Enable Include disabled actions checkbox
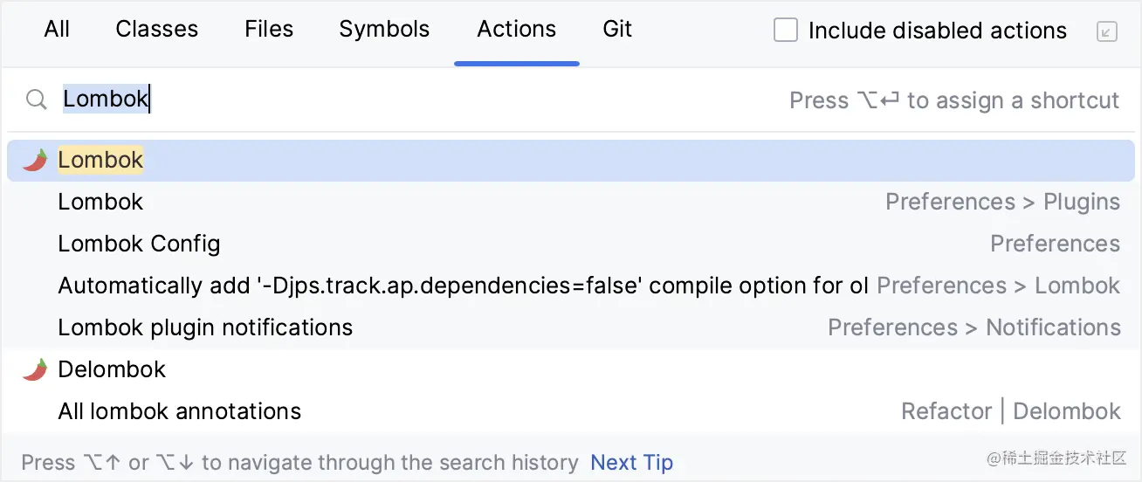The image size is (1142, 482). click(x=786, y=31)
